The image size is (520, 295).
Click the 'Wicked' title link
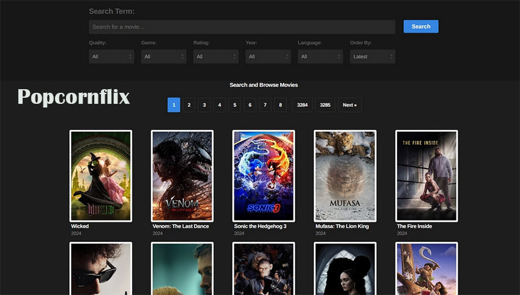[80, 226]
